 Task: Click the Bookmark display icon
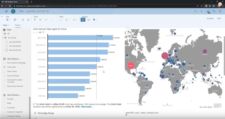(94, 20)
